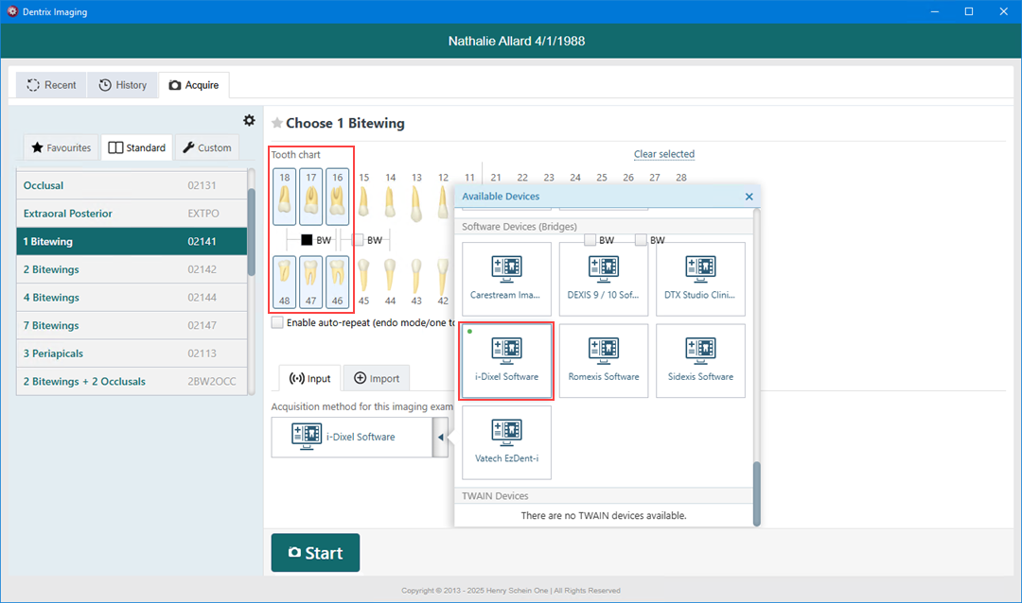The height and width of the screenshot is (603, 1022).
Task: Click the Clear selected link
Action: pyautogui.click(x=663, y=154)
